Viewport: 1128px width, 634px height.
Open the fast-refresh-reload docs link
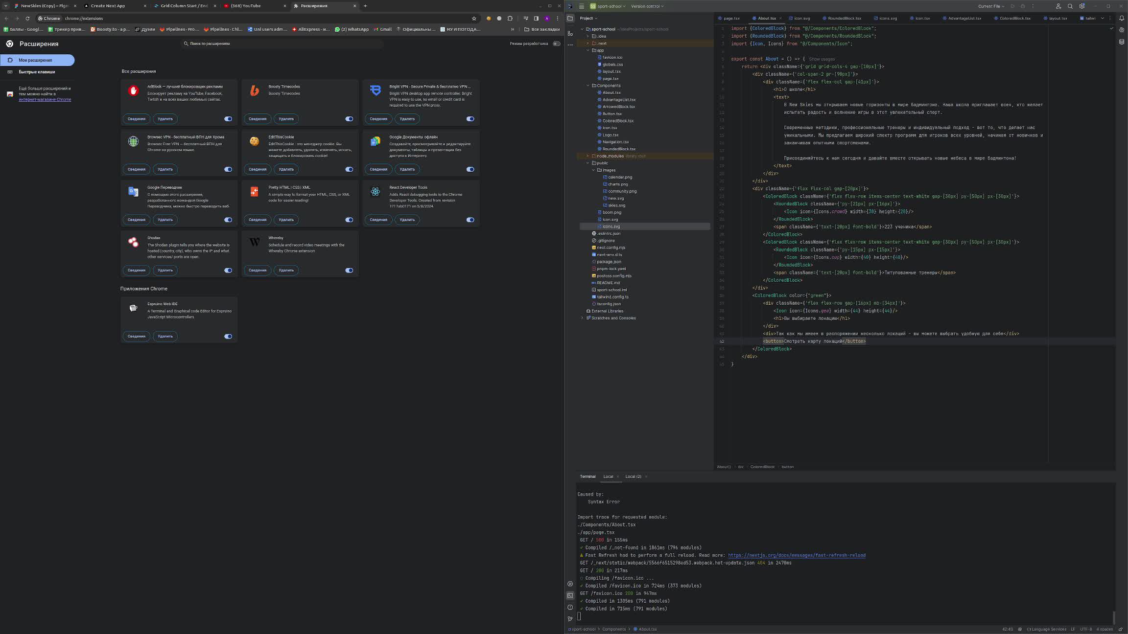[796, 555]
